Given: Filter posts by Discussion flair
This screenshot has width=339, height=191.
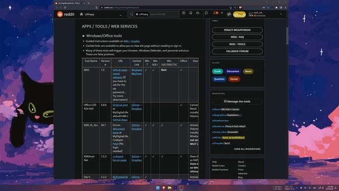Looking at the screenshot, I should [x=233, y=71].
